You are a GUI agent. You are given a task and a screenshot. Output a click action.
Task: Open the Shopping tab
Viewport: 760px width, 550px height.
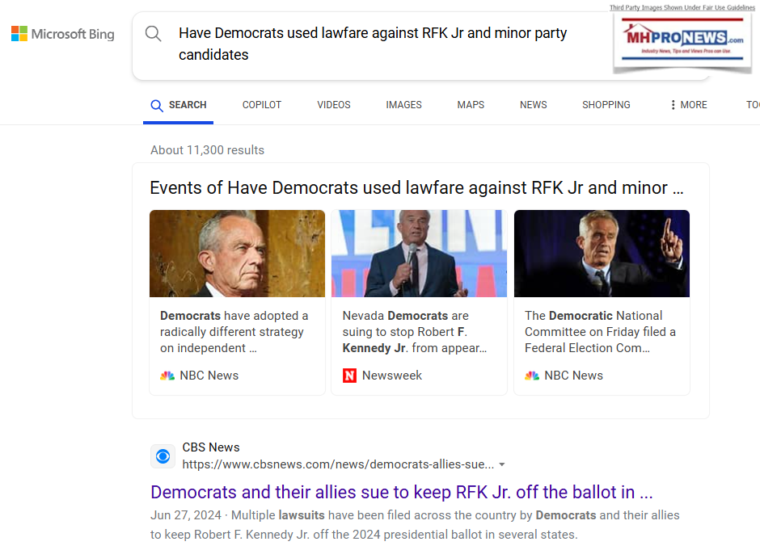click(x=606, y=105)
